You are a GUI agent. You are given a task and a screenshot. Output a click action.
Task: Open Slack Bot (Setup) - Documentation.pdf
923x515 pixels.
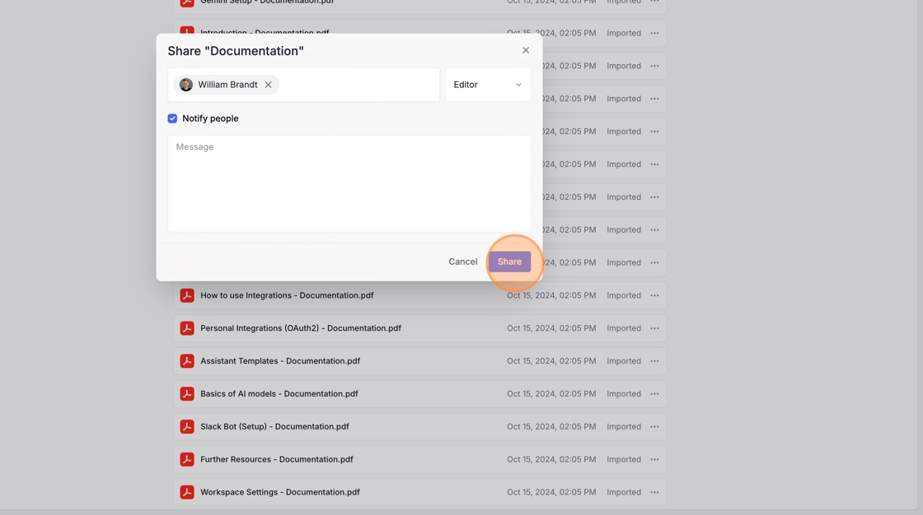click(274, 426)
